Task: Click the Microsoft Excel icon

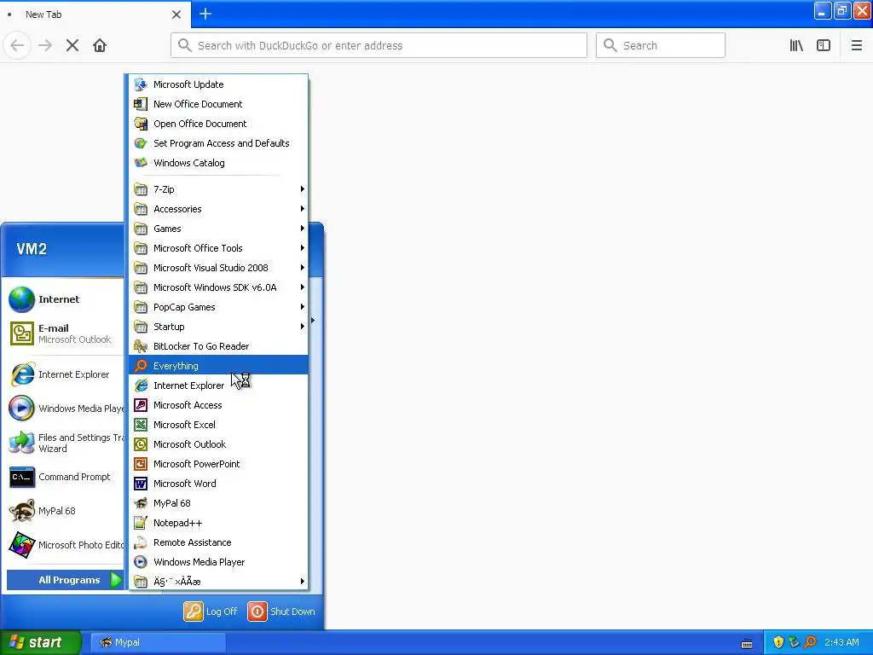Action: point(141,425)
